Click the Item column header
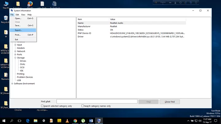Screen dimensions: 221x124 pyautogui.click(x=93, y=19)
